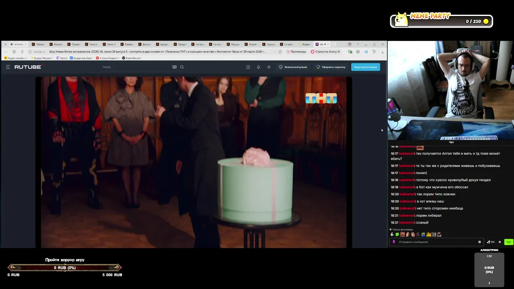Toggle Rutube light/dark theme sun icon
Viewport: 514px width, 289px height.
point(269,67)
